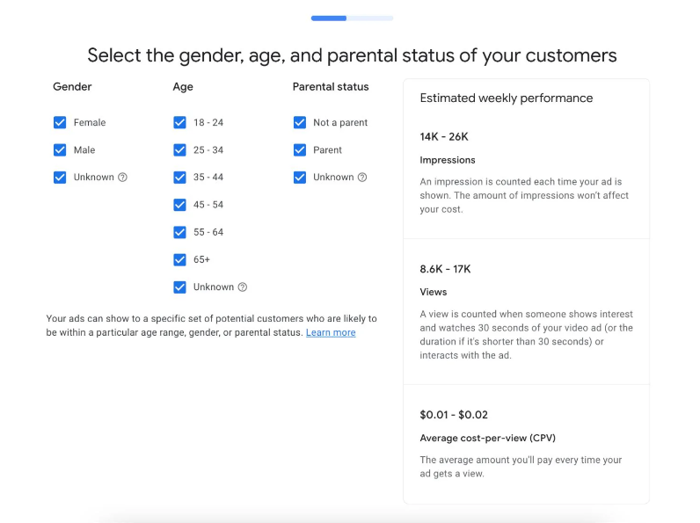Uncheck the Not a parent checkbox
700x523 pixels.
click(x=300, y=123)
